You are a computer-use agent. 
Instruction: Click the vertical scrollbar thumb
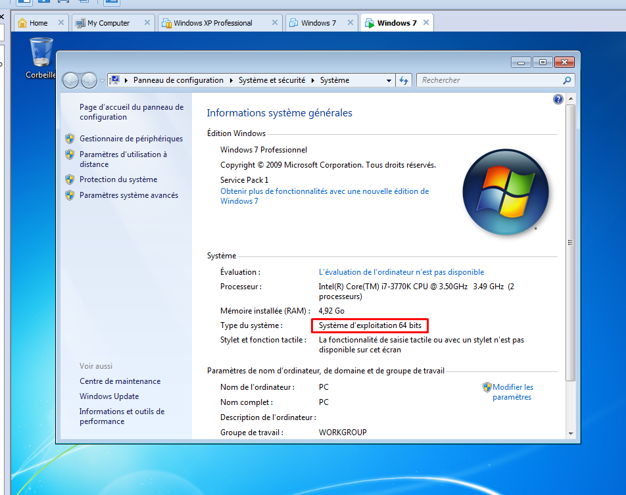click(x=571, y=243)
